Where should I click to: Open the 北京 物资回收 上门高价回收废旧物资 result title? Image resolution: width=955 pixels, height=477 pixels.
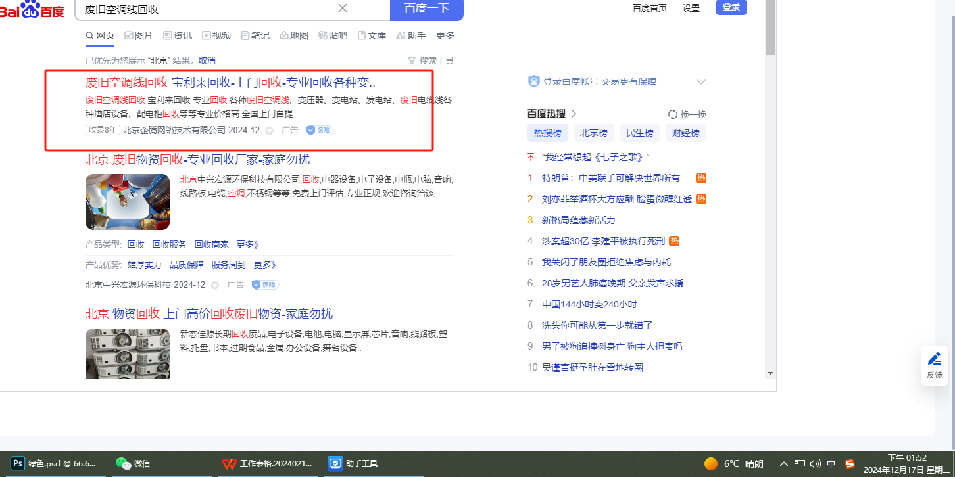[x=209, y=314]
